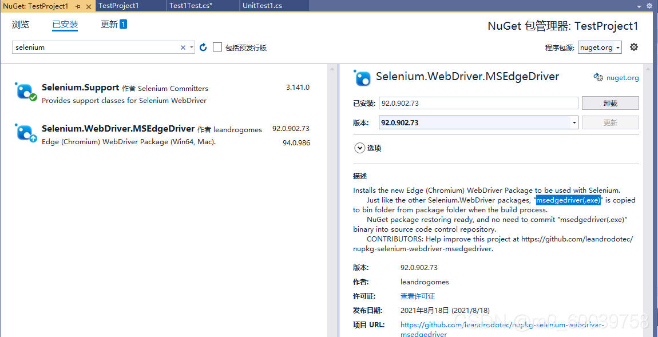Click available version 94.0.986 in list
This screenshot has height=337, width=658.
[296, 143]
